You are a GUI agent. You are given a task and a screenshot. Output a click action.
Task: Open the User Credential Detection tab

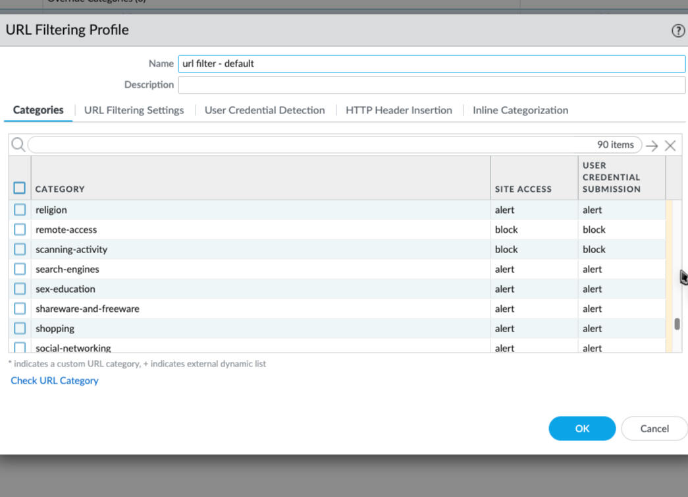[265, 110]
